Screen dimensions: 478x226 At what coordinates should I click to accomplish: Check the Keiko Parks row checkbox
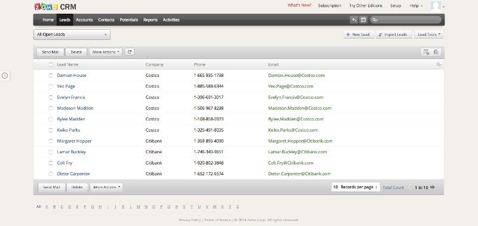click(51, 130)
